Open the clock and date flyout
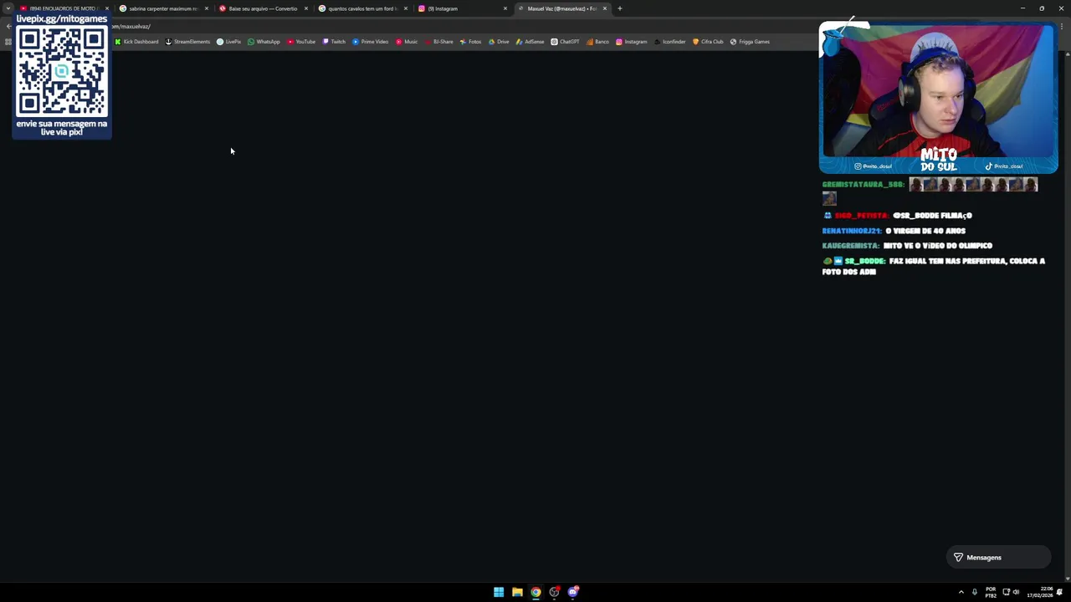Screen dimensions: 1071x602 coord(1038,592)
